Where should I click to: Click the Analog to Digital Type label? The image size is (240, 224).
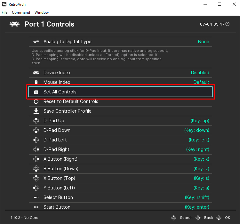coord(67,42)
